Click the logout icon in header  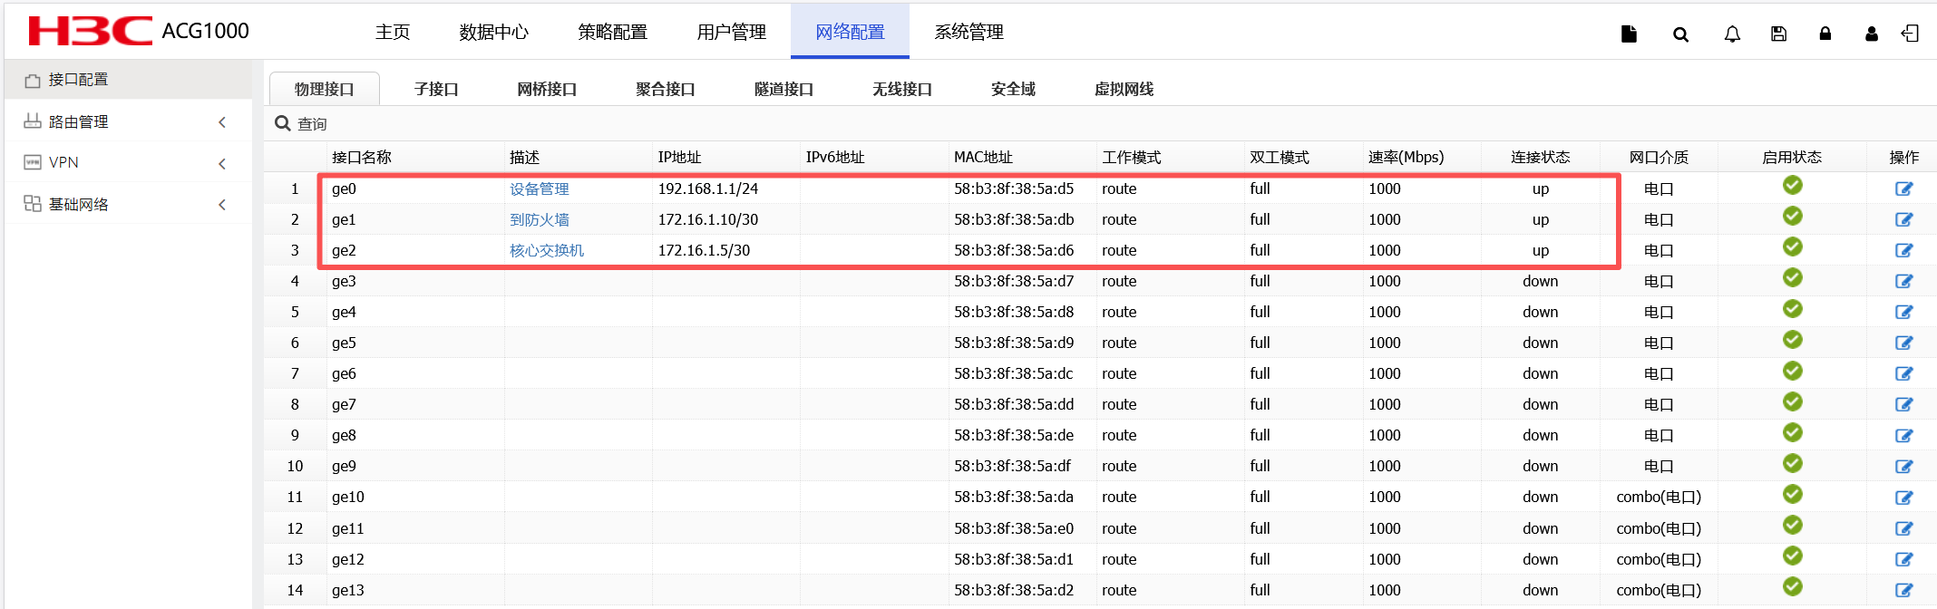1911,34
